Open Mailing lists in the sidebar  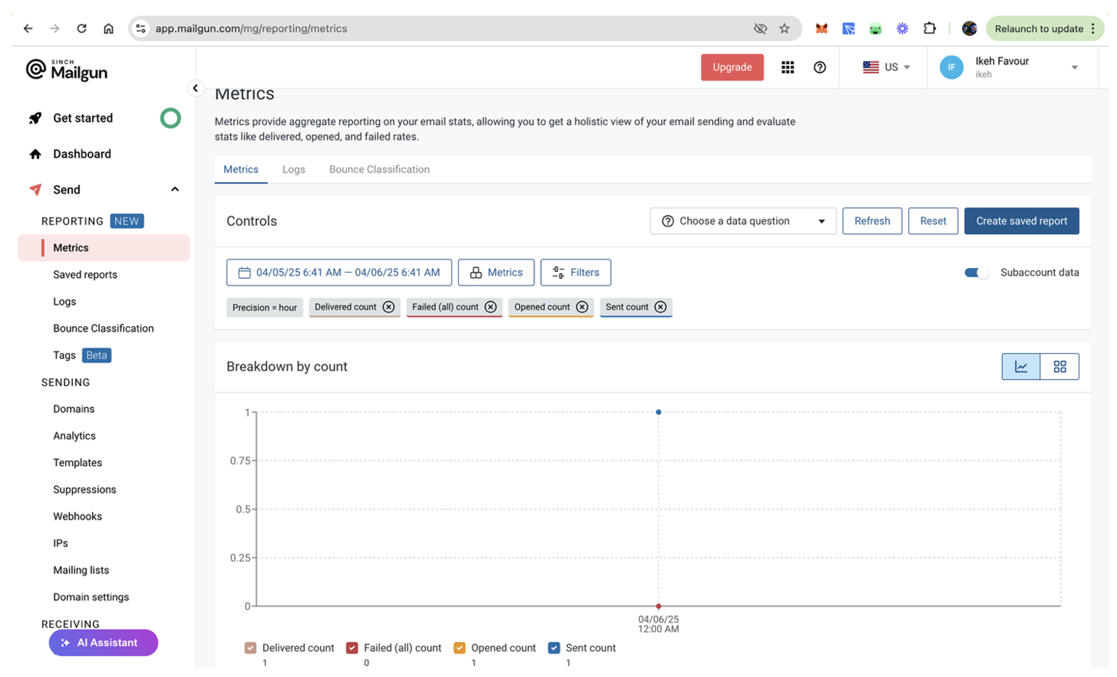(81, 571)
